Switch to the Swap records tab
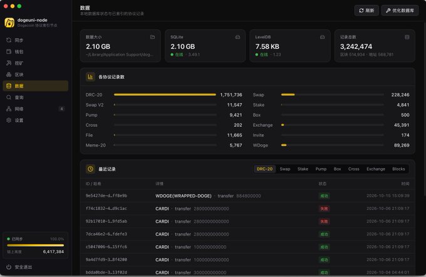 point(285,169)
